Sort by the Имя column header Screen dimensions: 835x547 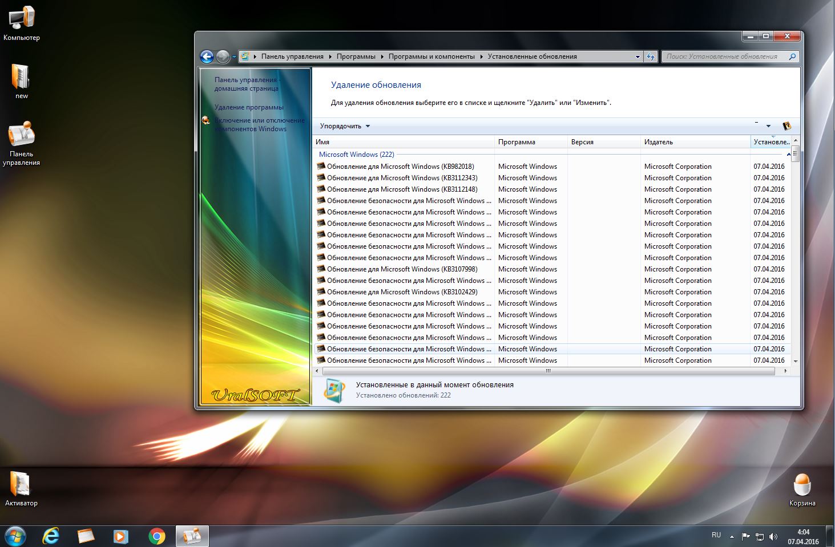(404, 142)
